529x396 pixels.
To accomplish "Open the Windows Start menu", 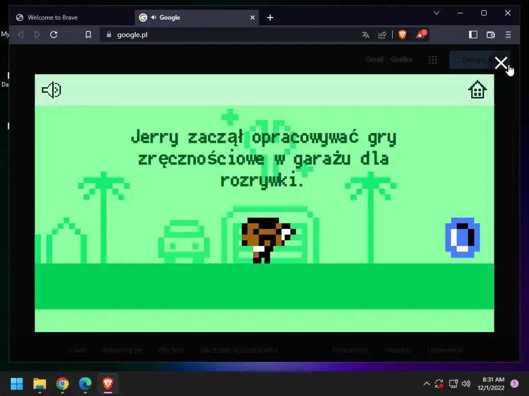I will point(17,384).
